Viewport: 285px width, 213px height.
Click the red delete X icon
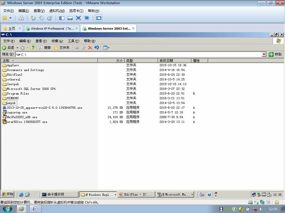(x=90, y=48)
